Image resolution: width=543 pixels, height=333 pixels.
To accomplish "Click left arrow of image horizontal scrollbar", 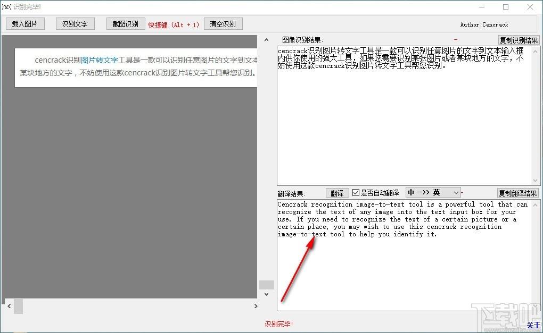I will tap(9, 306).
